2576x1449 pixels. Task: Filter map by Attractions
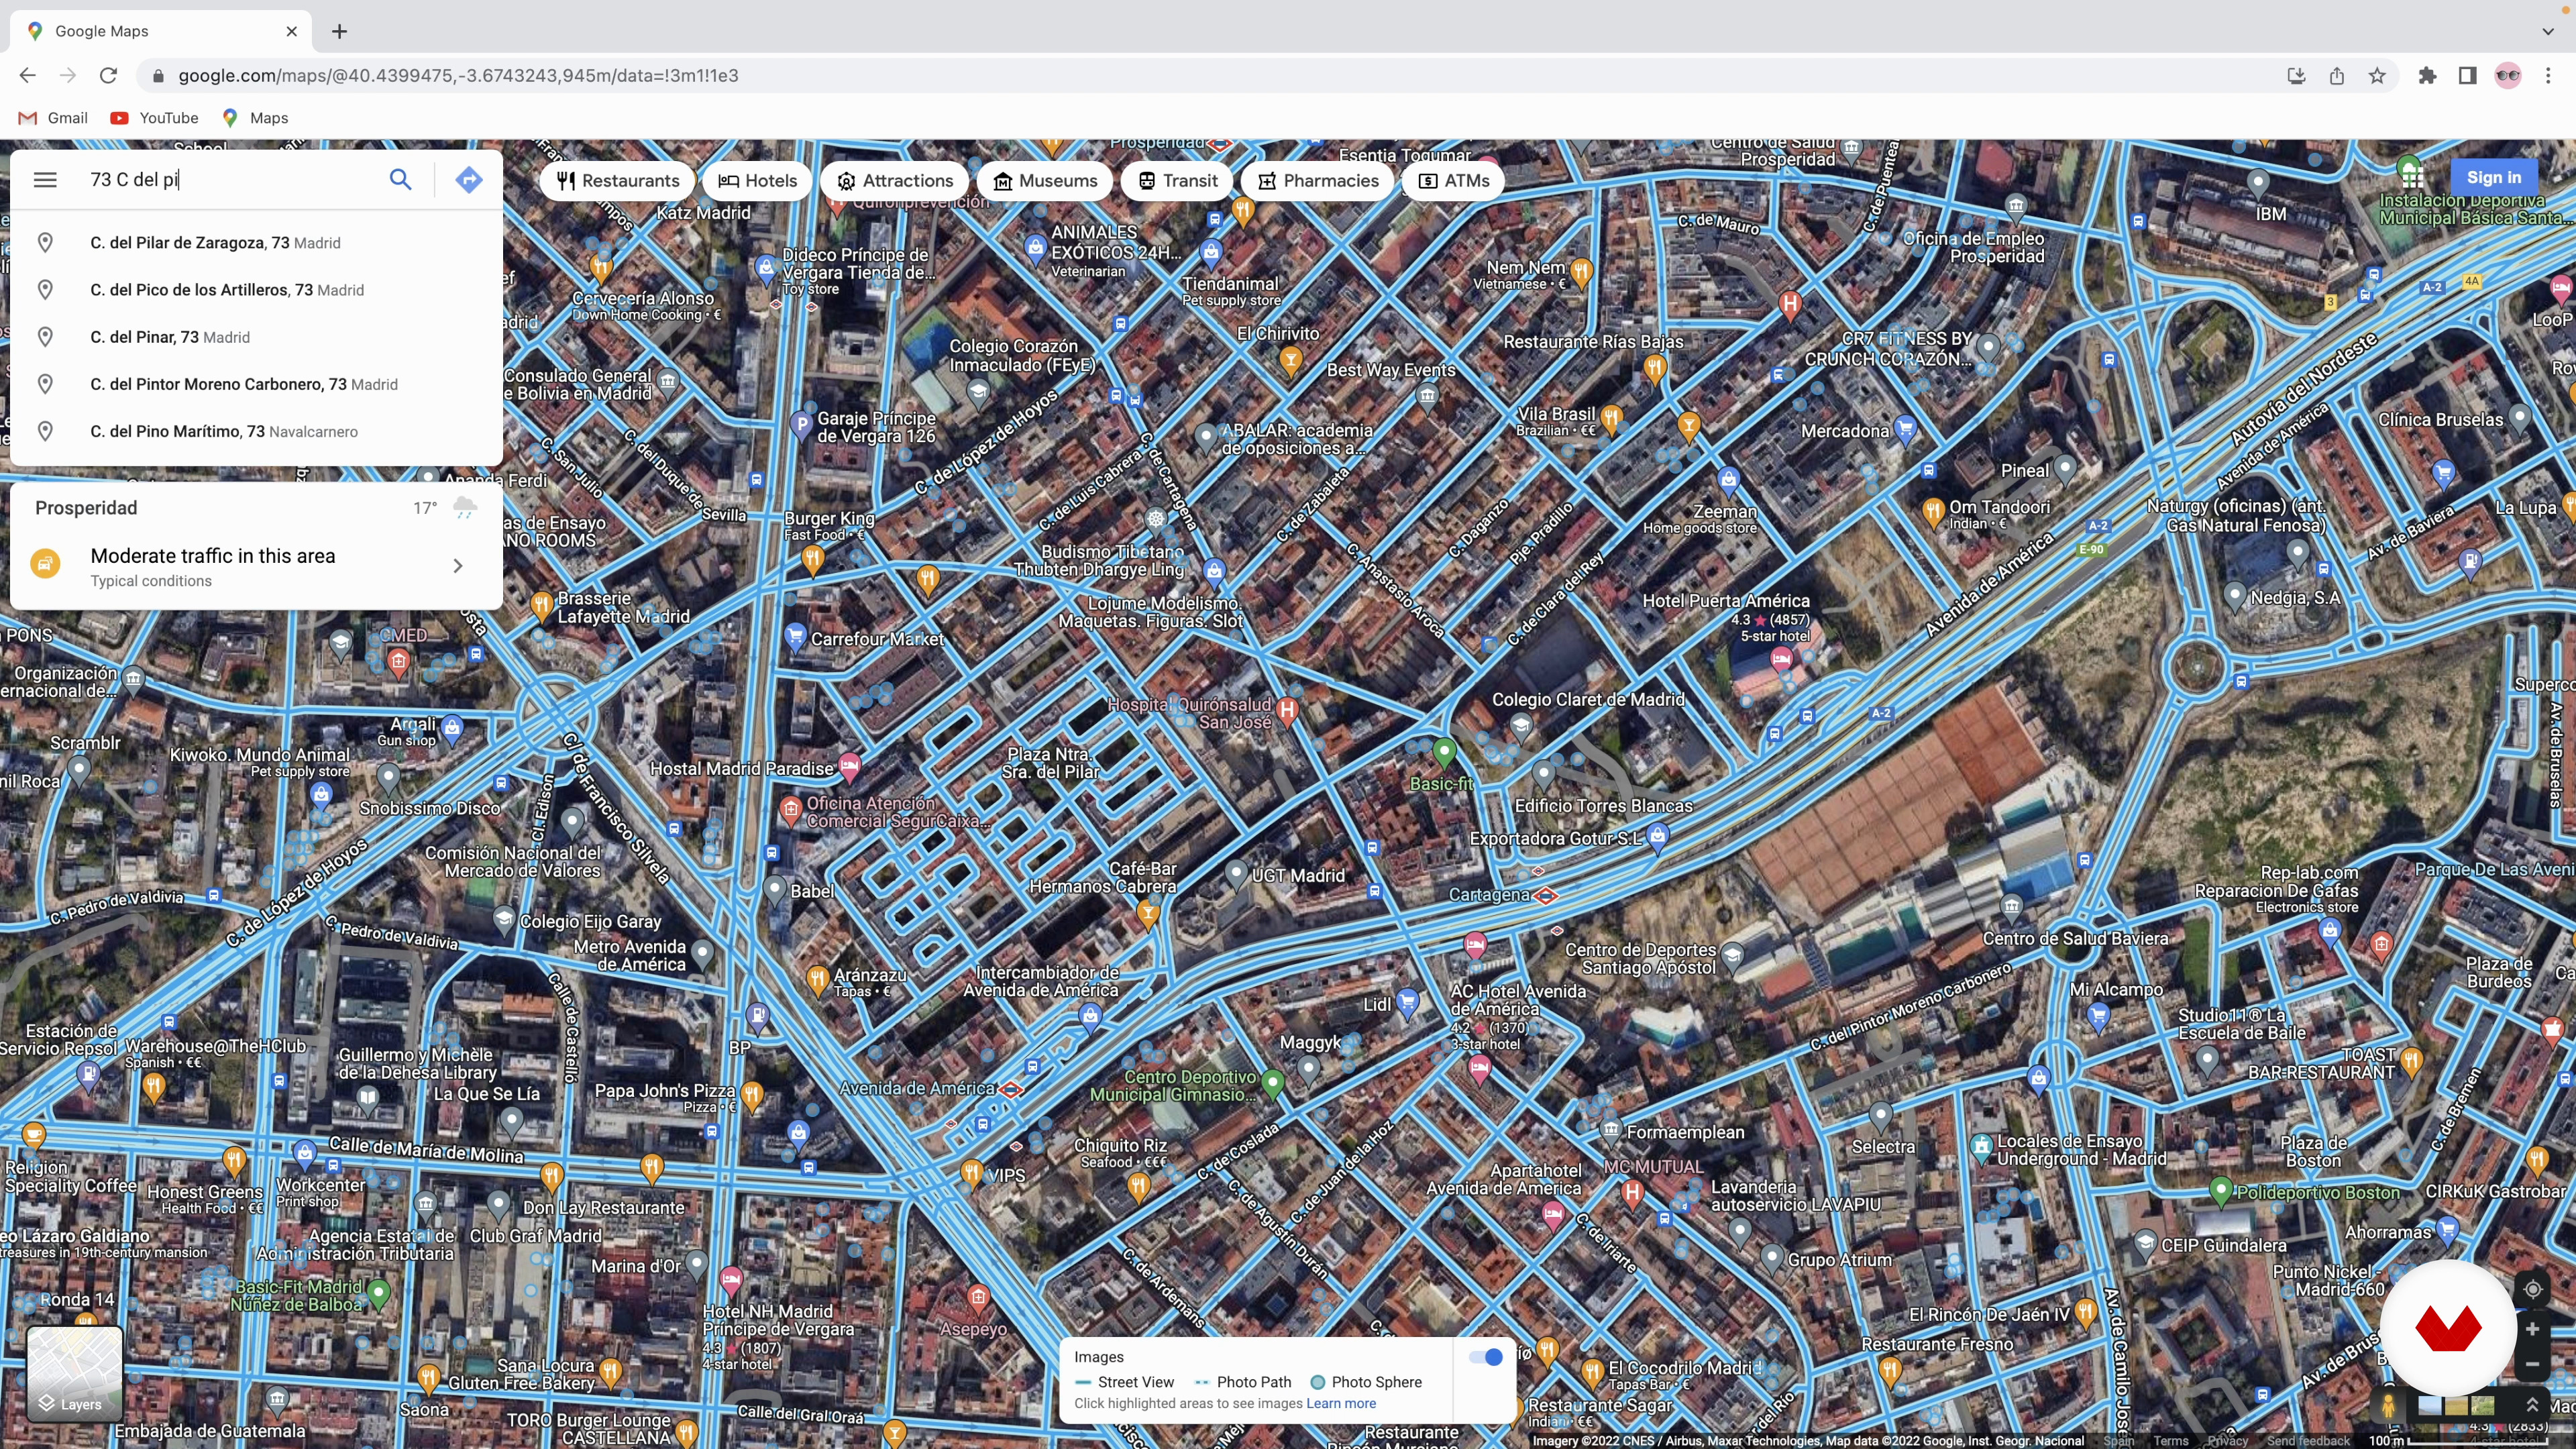click(x=894, y=181)
